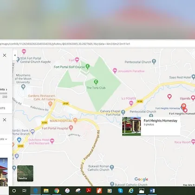Select the red Fort Heights Homestay pin
The width and height of the screenshot is (195, 195).
click(184, 107)
